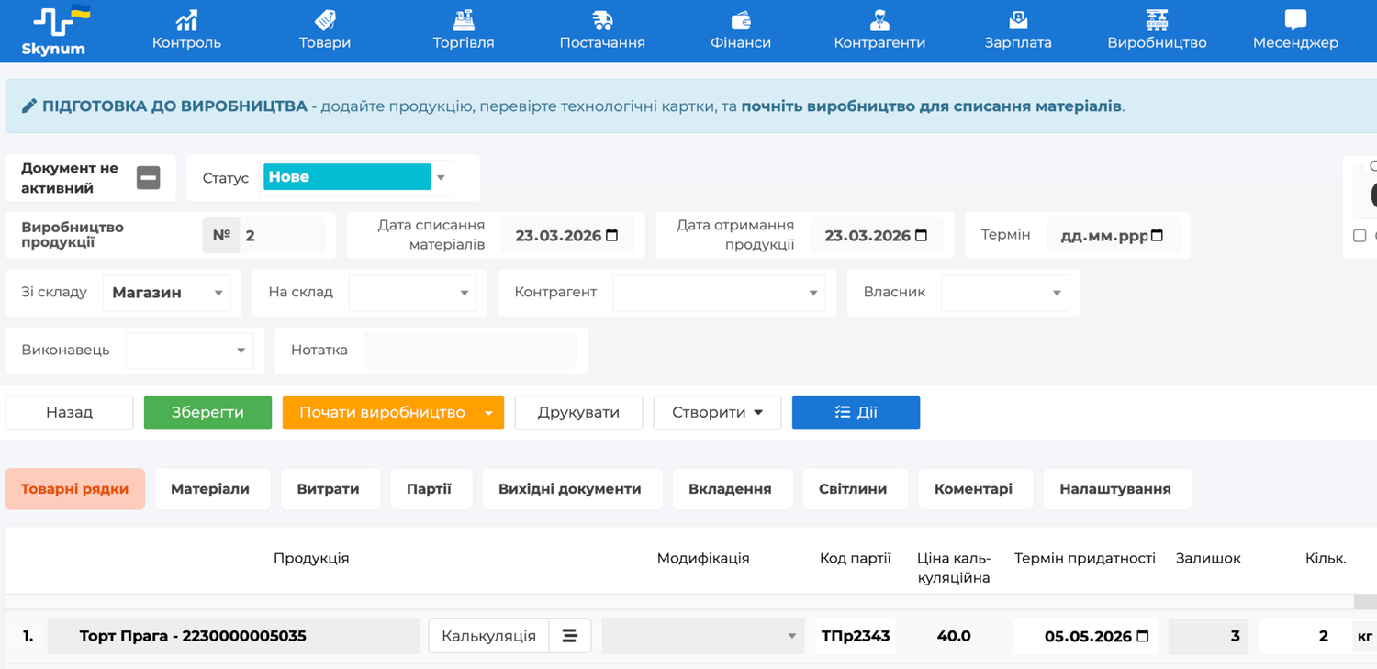Switch to the Матеріали tab
The width and height of the screenshot is (1377, 669).
pyautogui.click(x=210, y=489)
